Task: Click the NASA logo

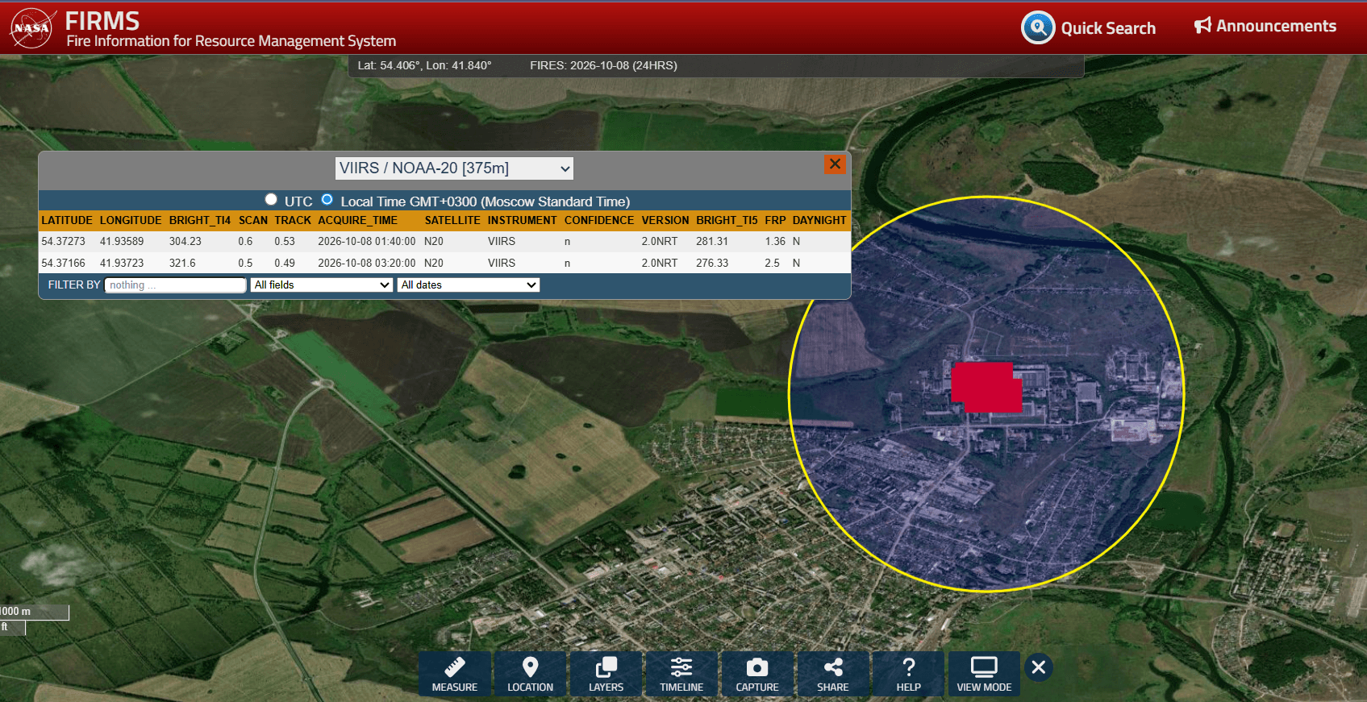Action: coord(32,27)
